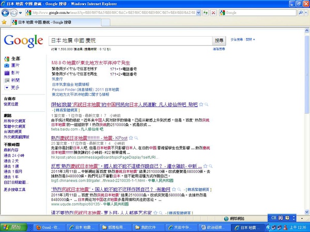
Task: Star the 灌水雜談 中新 search result
Action: (206, 166)
